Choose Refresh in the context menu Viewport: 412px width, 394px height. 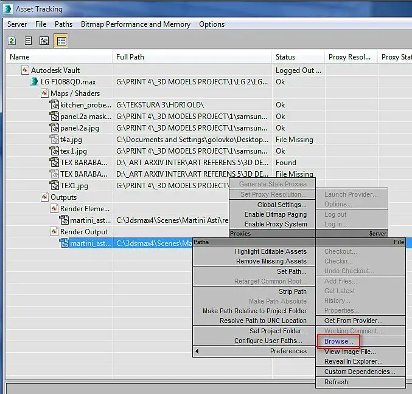pos(336,382)
